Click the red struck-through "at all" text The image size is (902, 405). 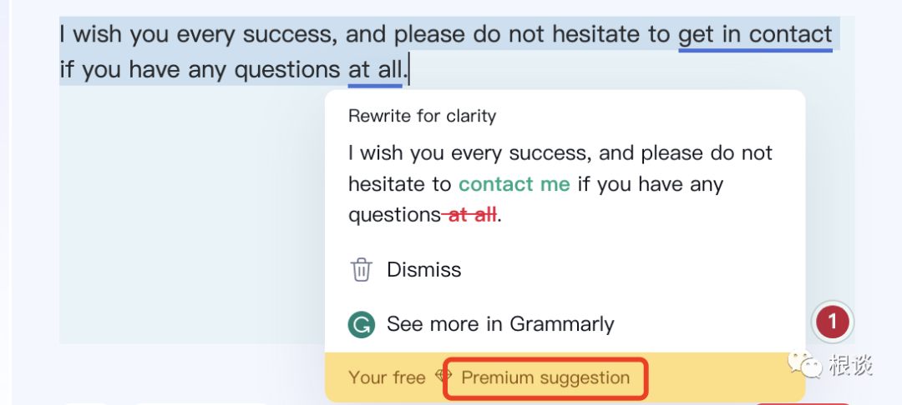tap(472, 215)
